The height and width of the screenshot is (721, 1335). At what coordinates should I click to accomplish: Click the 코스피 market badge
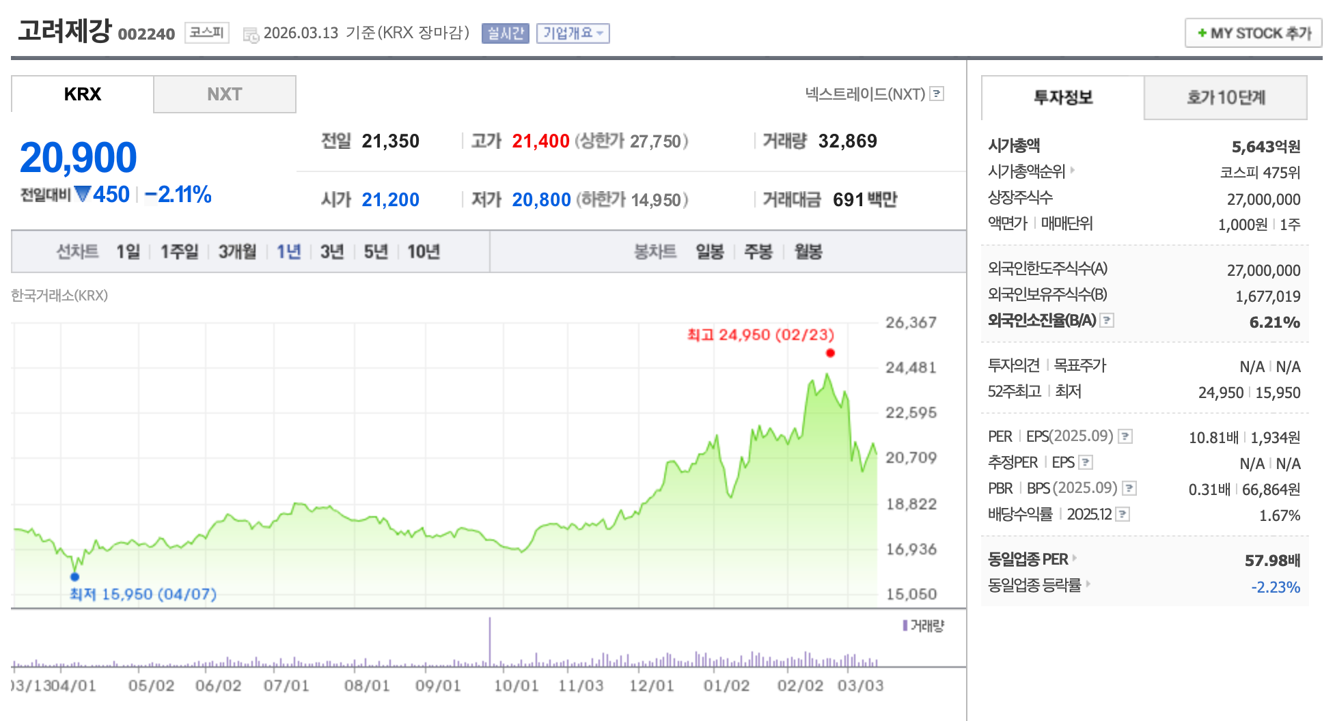(x=206, y=33)
